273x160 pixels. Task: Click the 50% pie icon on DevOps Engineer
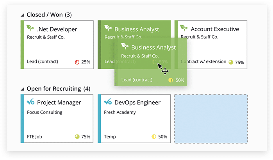pos(153,137)
